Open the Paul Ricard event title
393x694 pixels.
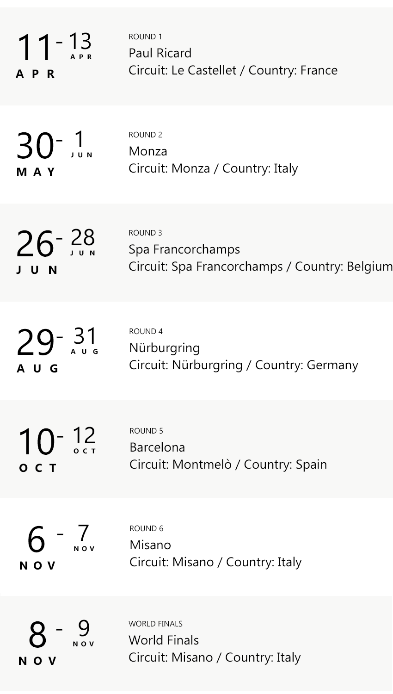point(160,53)
